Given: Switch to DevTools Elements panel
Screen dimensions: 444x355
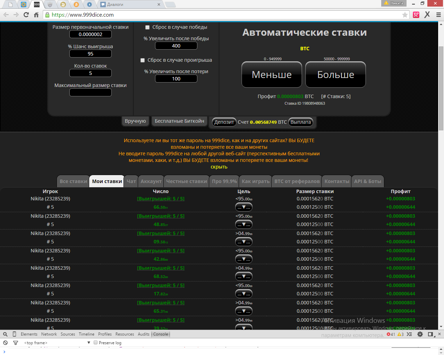Looking at the screenshot, I should [x=29, y=334].
